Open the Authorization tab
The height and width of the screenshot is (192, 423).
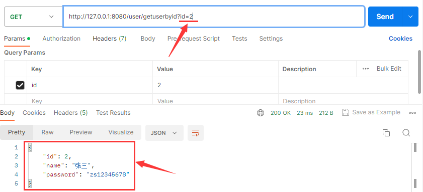point(61,39)
